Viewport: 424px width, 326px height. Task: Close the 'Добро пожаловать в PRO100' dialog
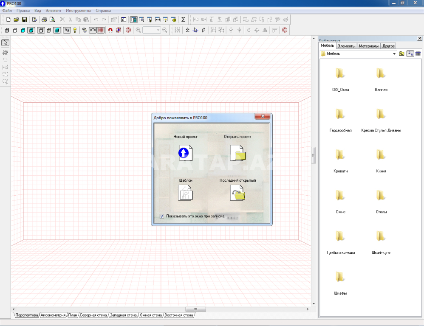[x=262, y=116]
